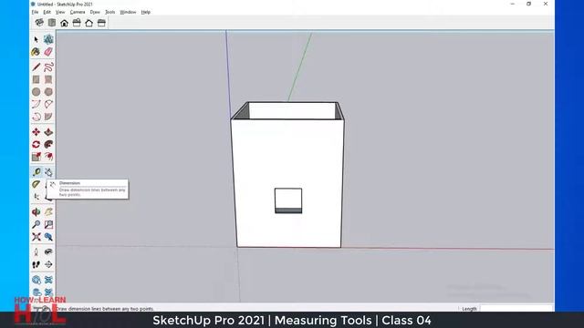Open Extension Warehouse from toolbar
This screenshot has height=328, width=584.
(48, 280)
